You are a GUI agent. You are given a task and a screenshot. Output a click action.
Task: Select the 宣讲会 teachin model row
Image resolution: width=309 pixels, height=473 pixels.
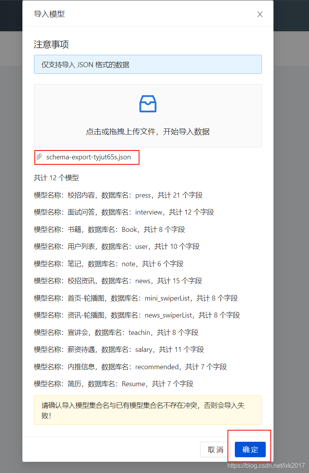click(x=116, y=333)
